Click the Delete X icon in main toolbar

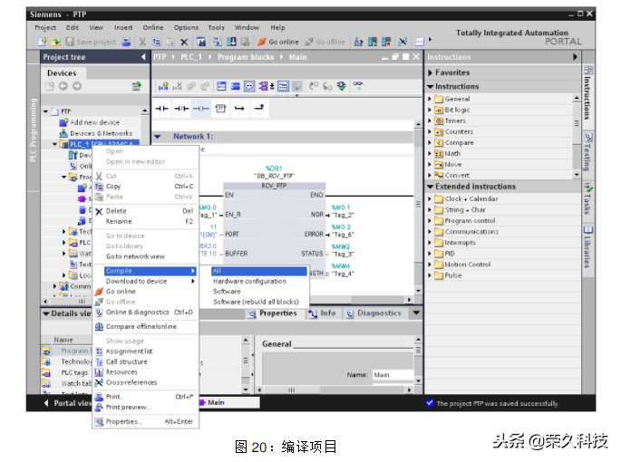tap(184, 42)
